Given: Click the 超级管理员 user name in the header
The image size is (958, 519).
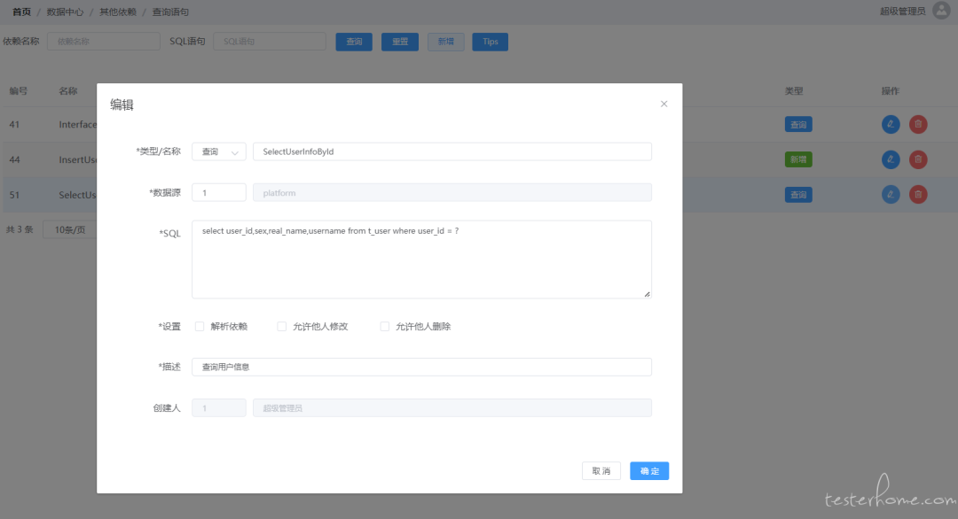Looking at the screenshot, I should 902,11.
